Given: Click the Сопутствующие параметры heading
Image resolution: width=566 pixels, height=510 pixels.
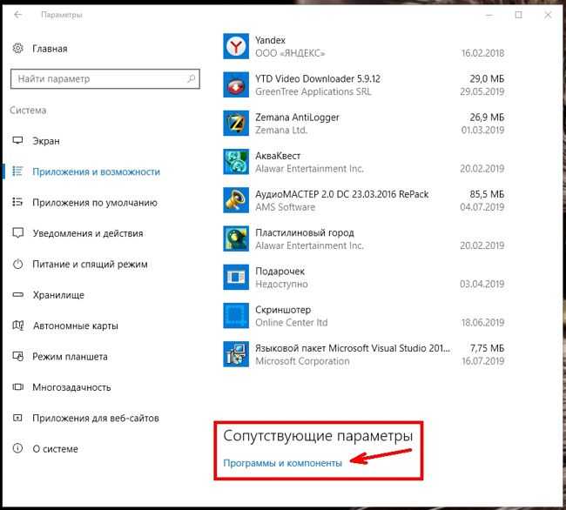Looking at the screenshot, I should click(318, 436).
